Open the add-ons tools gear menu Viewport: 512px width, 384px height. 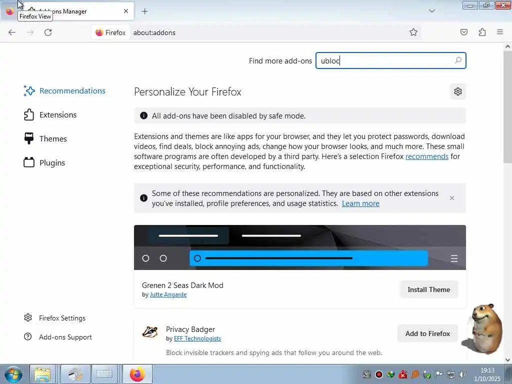(458, 91)
